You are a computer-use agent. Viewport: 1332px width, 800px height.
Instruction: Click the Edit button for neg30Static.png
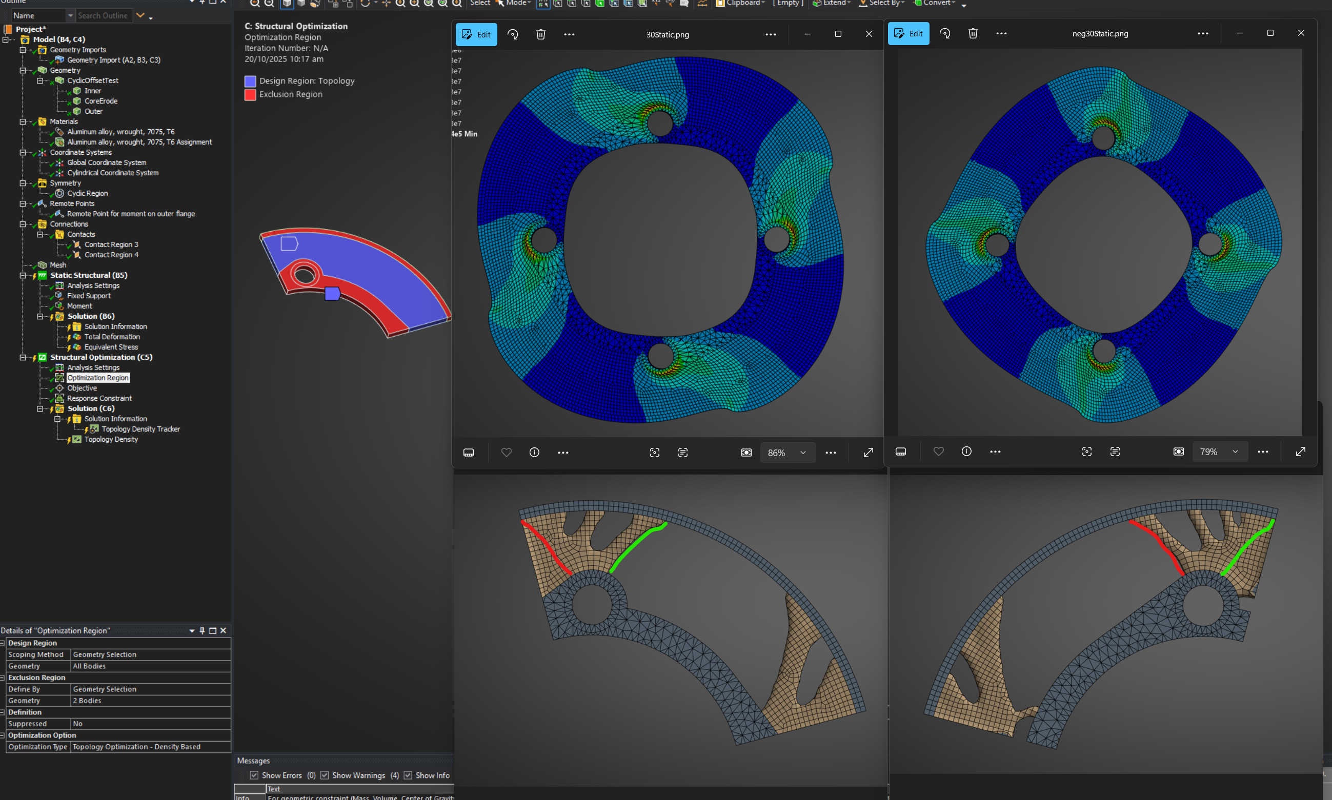click(x=908, y=33)
